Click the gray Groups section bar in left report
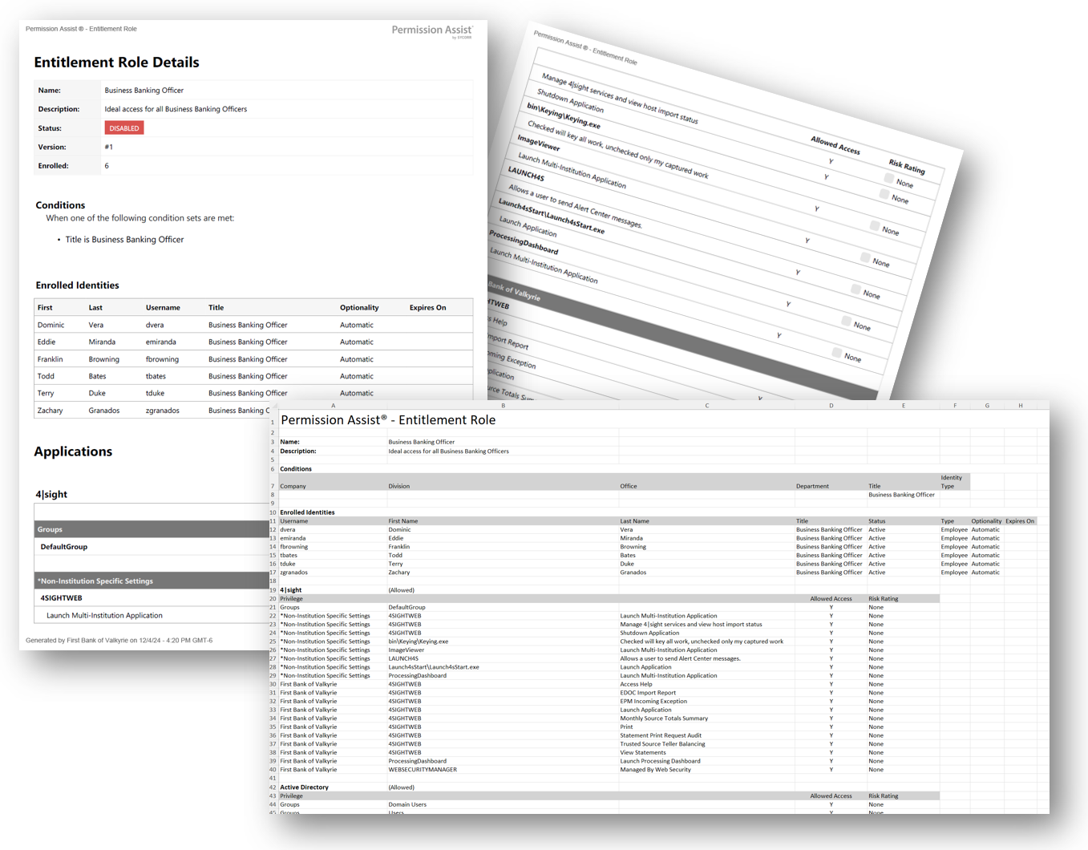Screen dimensions: 1088x850 152,529
